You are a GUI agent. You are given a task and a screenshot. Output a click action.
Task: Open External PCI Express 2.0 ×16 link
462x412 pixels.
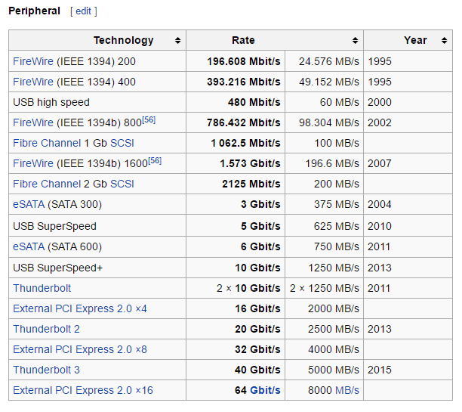83,391
